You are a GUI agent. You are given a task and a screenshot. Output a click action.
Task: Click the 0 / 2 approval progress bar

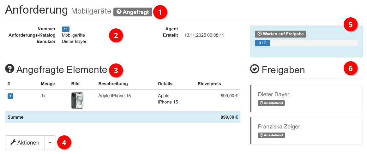pyautogui.click(x=306, y=43)
